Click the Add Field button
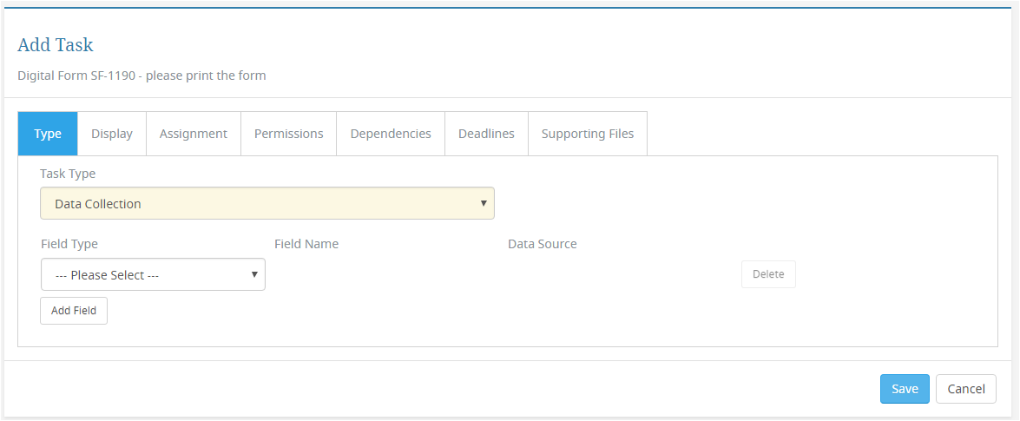Screen dimensions: 1020x421 [x=74, y=311]
